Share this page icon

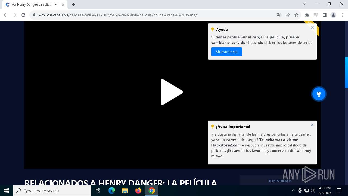(288, 15)
